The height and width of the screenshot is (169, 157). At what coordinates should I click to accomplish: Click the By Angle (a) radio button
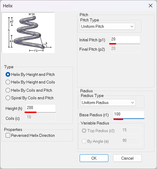click(x=84, y=141)
